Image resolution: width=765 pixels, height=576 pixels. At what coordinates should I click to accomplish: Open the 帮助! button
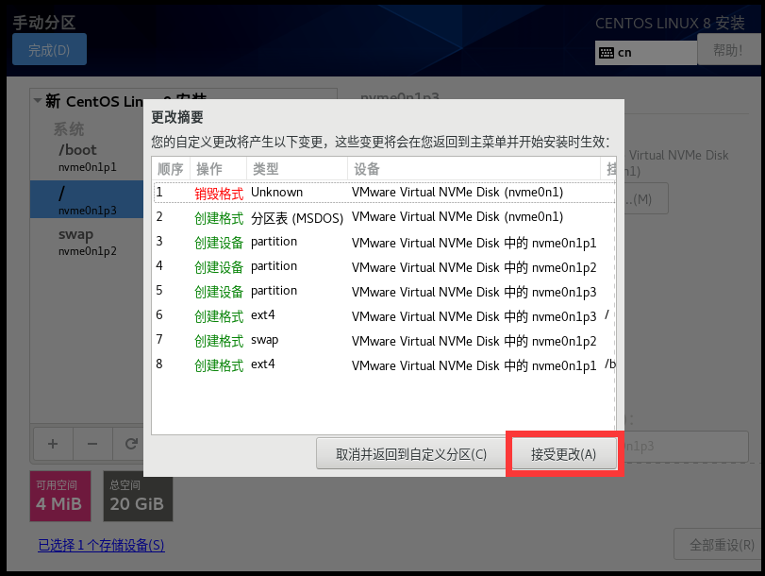[728, 50]
